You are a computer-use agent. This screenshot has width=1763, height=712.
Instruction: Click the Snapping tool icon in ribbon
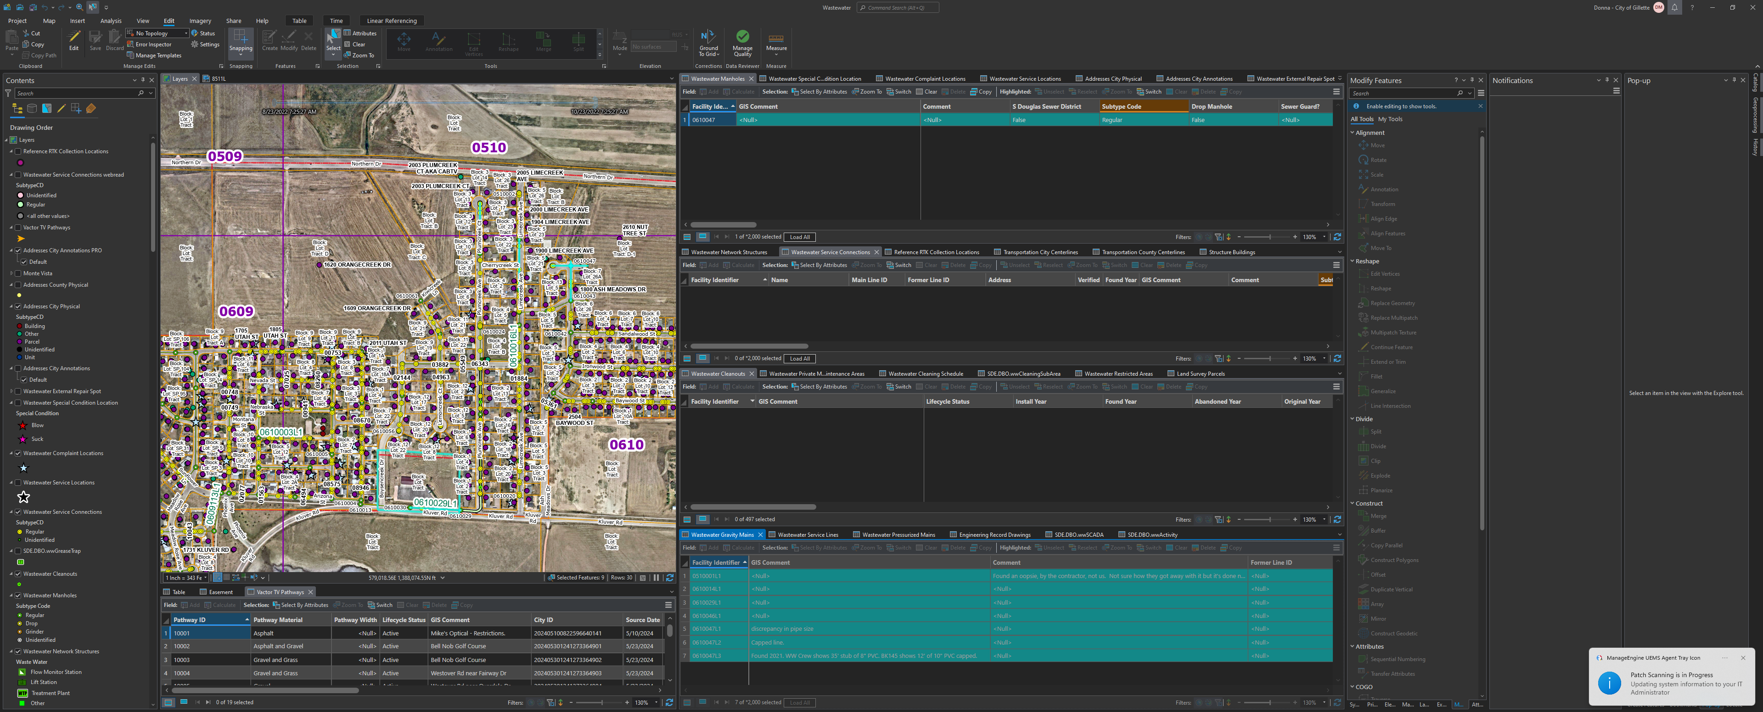click(x=240, y=36)
